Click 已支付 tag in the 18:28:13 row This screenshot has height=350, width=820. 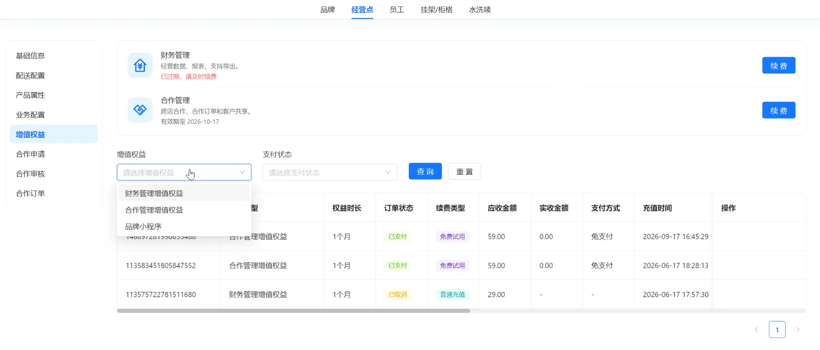tap(398, 265)
